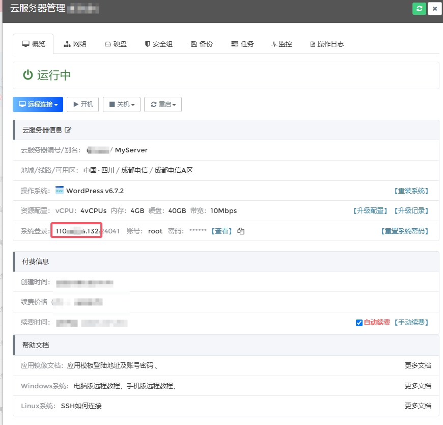Switch to the 硬盘 disk tab
Viewport: 443px width, 425px height.
(116, 44)
